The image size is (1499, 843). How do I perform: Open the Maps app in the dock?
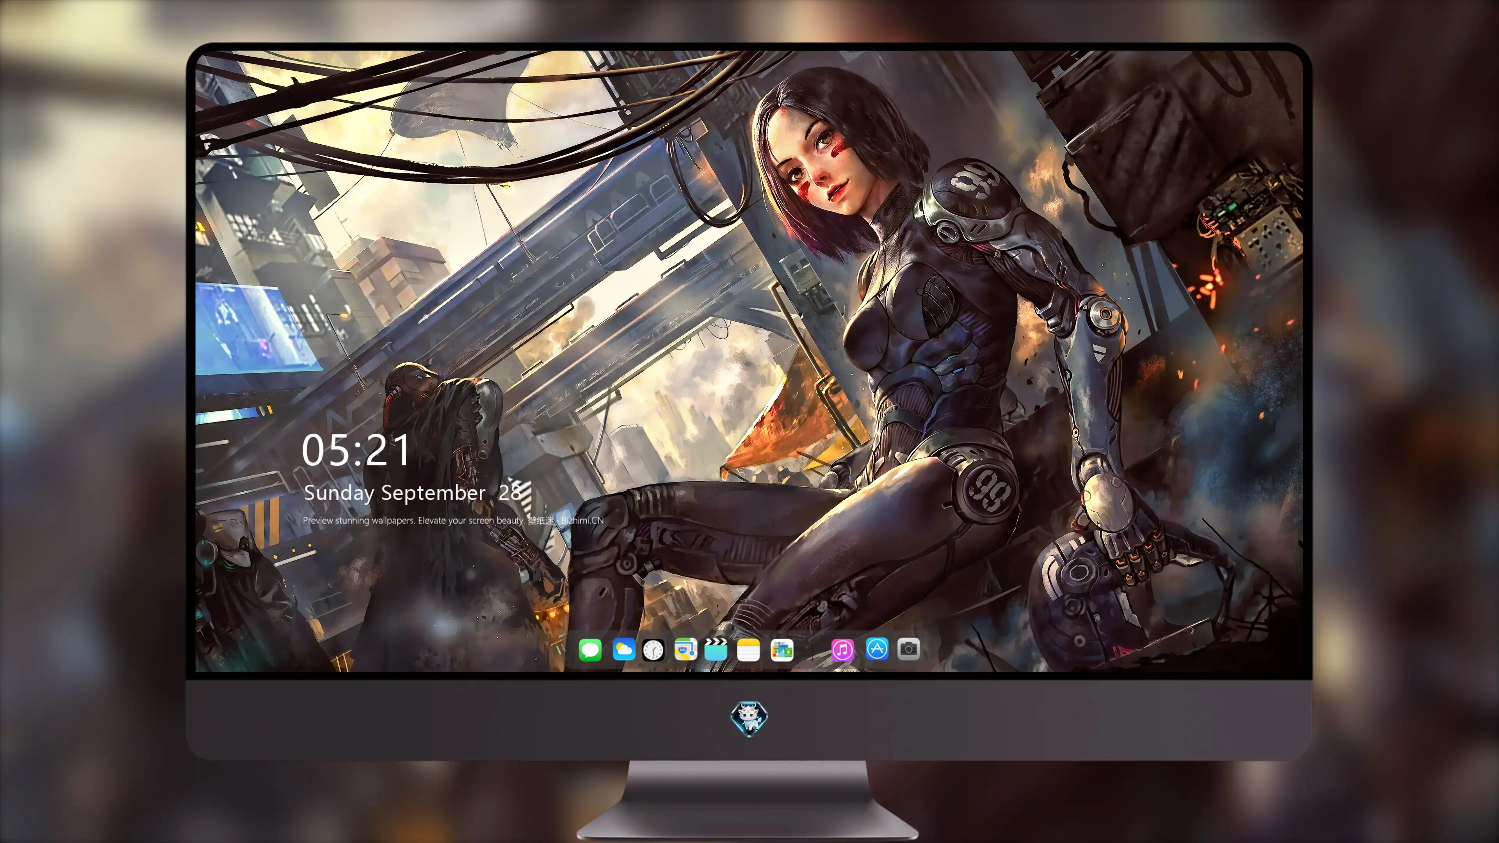(685, 649)
